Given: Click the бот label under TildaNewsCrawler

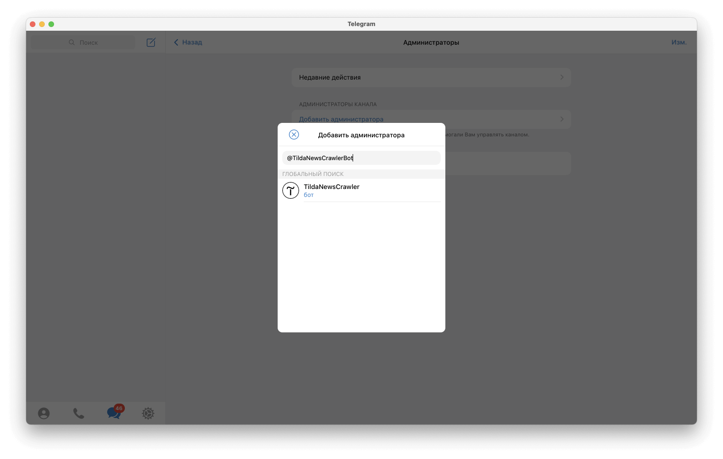Looking at the screenshot, I should (x=309, y=195).
